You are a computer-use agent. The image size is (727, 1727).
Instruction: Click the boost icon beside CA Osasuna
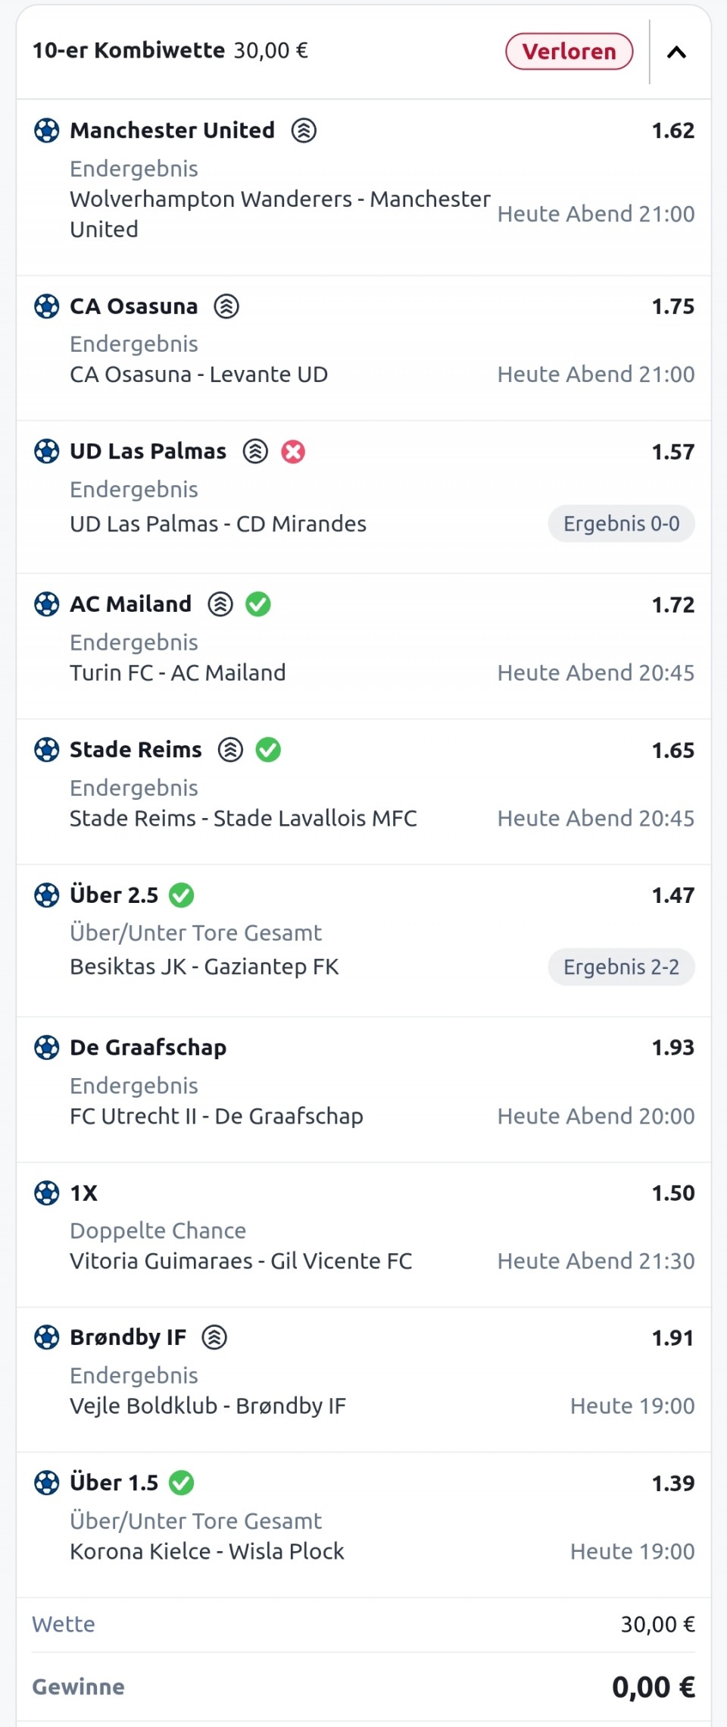pyautogui.click(x=226, y=306)
